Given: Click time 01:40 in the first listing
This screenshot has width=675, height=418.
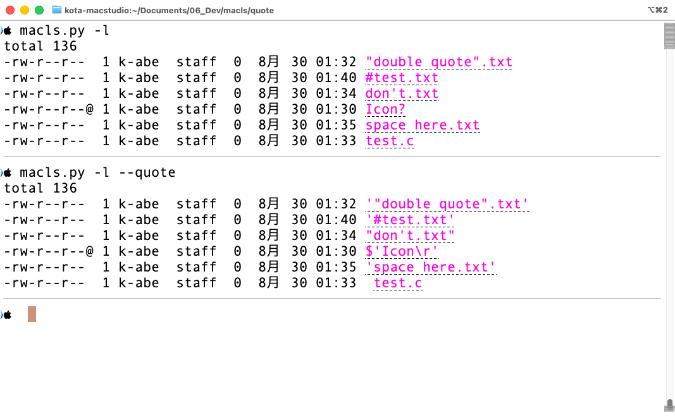Looking at the screenshot, I should 336,78.
